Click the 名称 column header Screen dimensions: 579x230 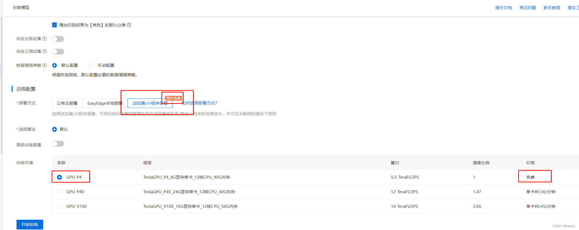(61, 163)
